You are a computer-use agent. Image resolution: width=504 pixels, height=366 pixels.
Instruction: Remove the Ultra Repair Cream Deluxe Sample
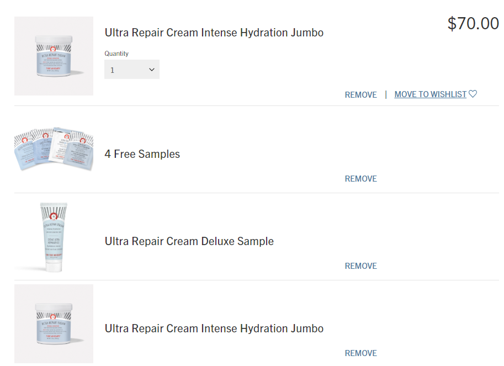coord(360,266)
